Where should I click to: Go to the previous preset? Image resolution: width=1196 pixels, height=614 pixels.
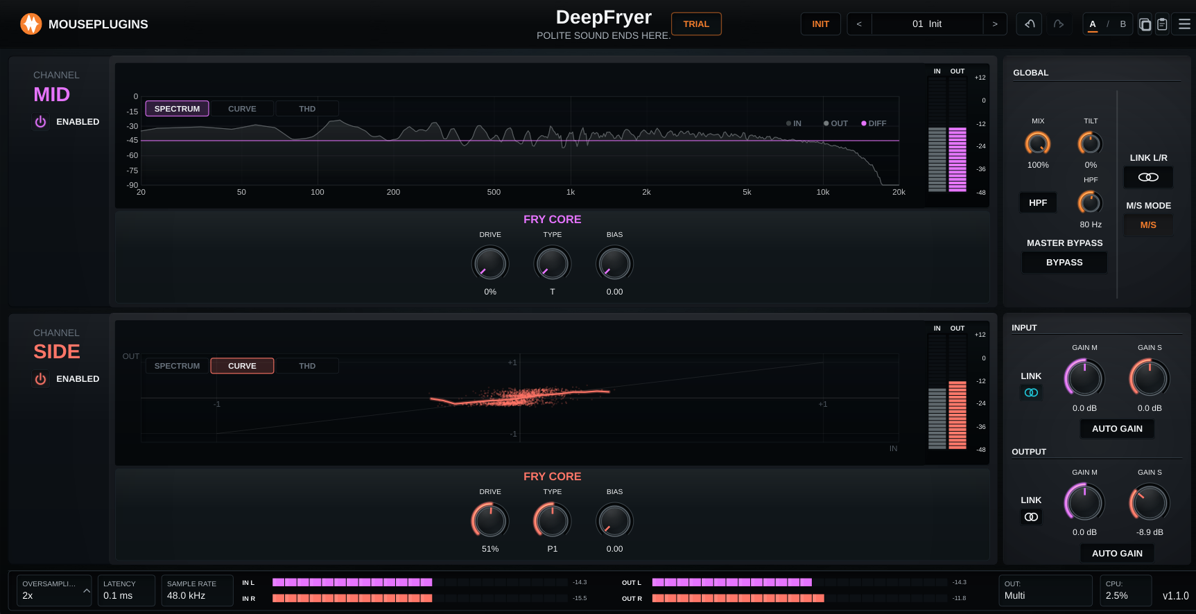point(859,24)
